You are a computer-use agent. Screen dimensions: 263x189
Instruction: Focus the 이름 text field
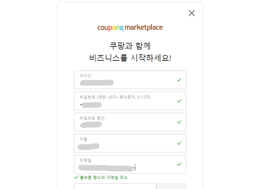coord(125,146)
